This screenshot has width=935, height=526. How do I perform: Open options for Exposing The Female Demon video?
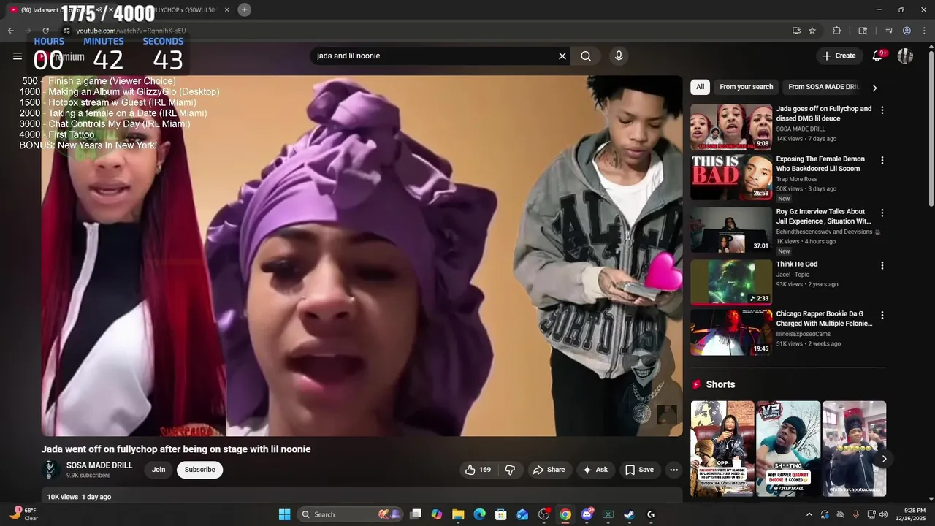click(x=882, y=161)
